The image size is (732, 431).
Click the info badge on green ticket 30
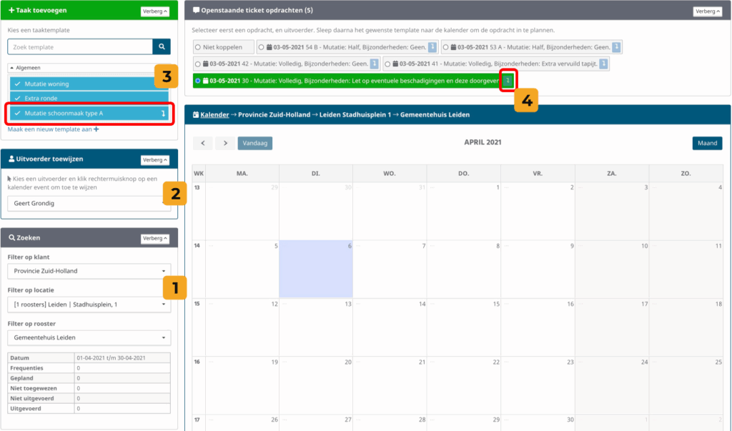tap(508, 81)
